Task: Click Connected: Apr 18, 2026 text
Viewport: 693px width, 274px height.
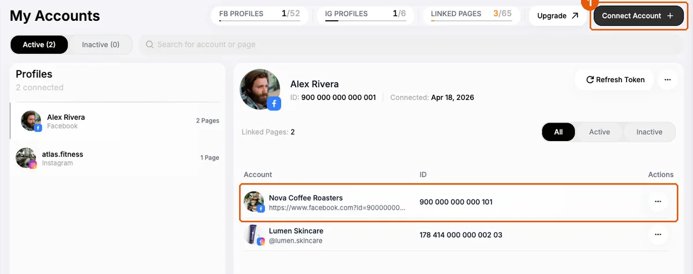Action: click(x=432, y=98)
